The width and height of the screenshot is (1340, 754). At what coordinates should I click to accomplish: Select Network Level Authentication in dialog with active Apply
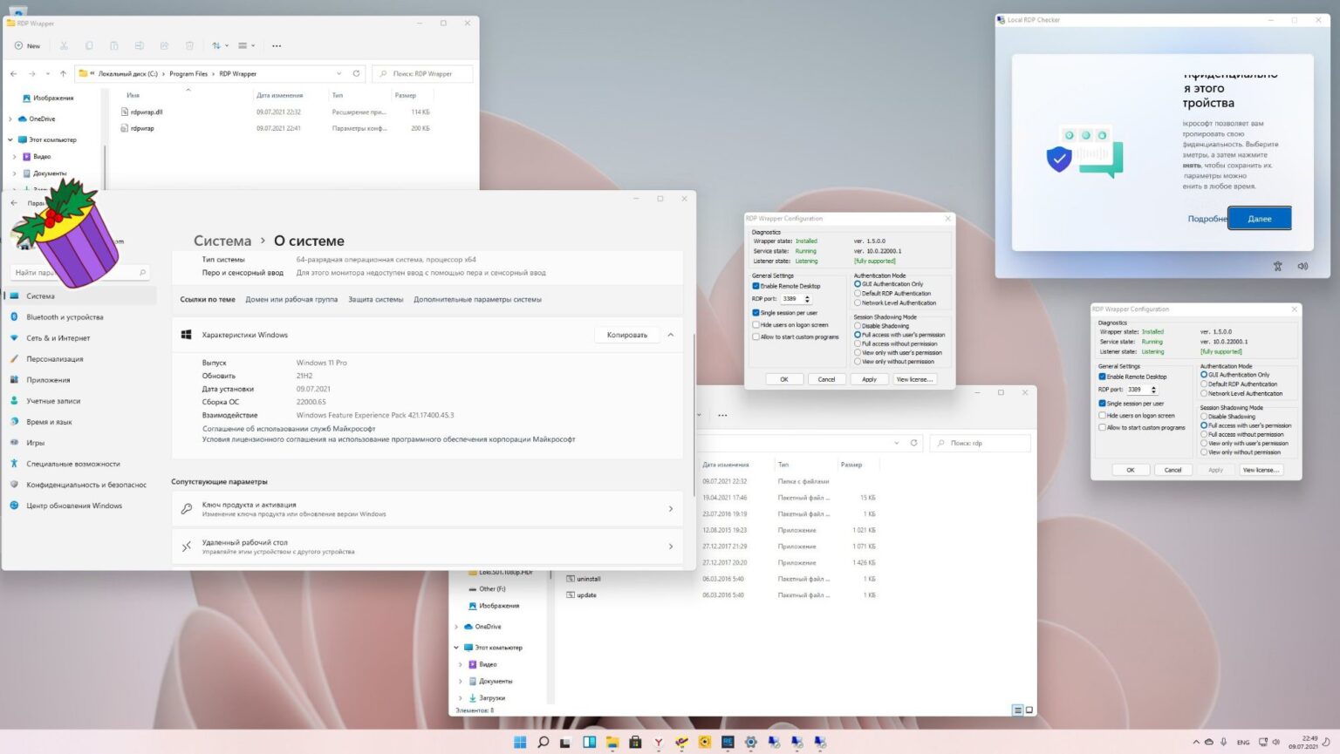coord(858,303)
